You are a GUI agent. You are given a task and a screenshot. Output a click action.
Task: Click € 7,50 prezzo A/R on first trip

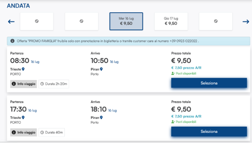click(x=186, y=68)
